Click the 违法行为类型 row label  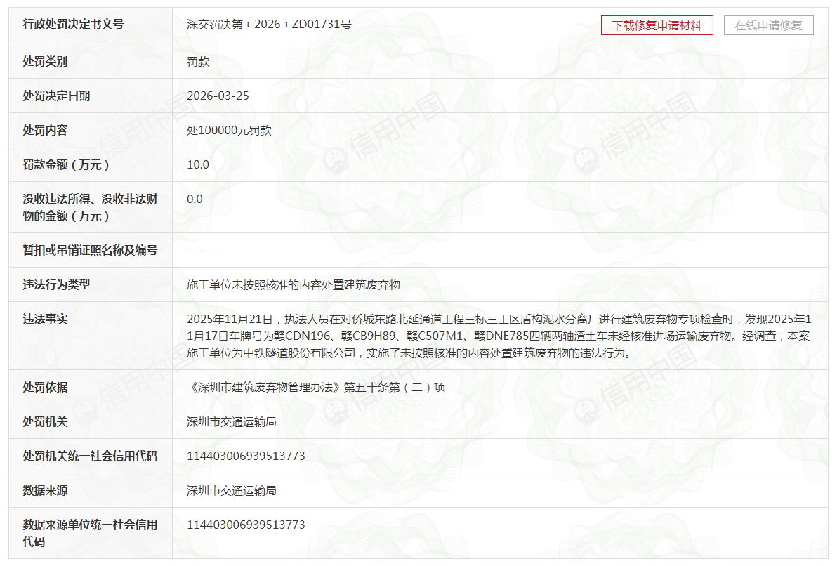56,285
